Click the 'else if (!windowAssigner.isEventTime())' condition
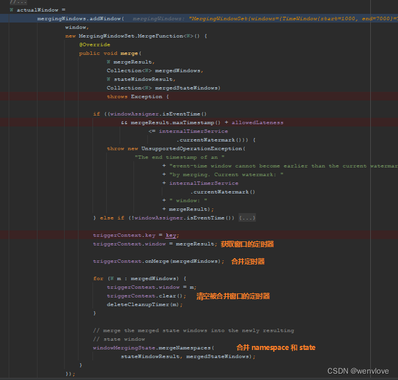 click(167, 218)
